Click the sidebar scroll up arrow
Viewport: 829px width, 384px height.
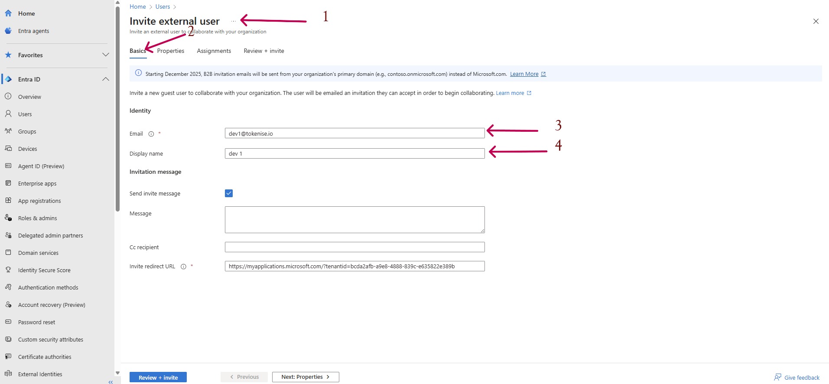pyautogui.click(x=117, y=3)
